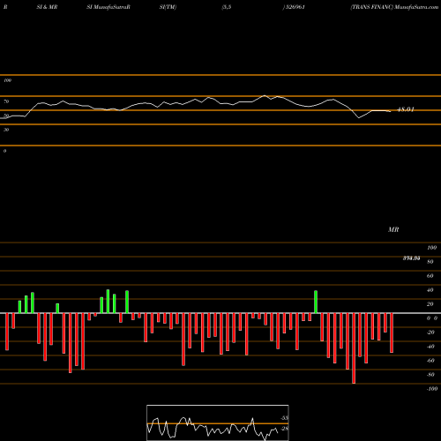Screen dimensions: 441x441
Task: Select the MR panel title label
Action: point(393,229)
